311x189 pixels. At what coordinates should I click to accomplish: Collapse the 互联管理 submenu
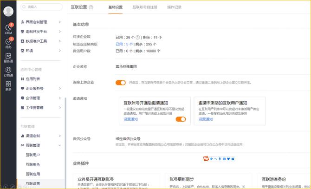coord(59,145)
